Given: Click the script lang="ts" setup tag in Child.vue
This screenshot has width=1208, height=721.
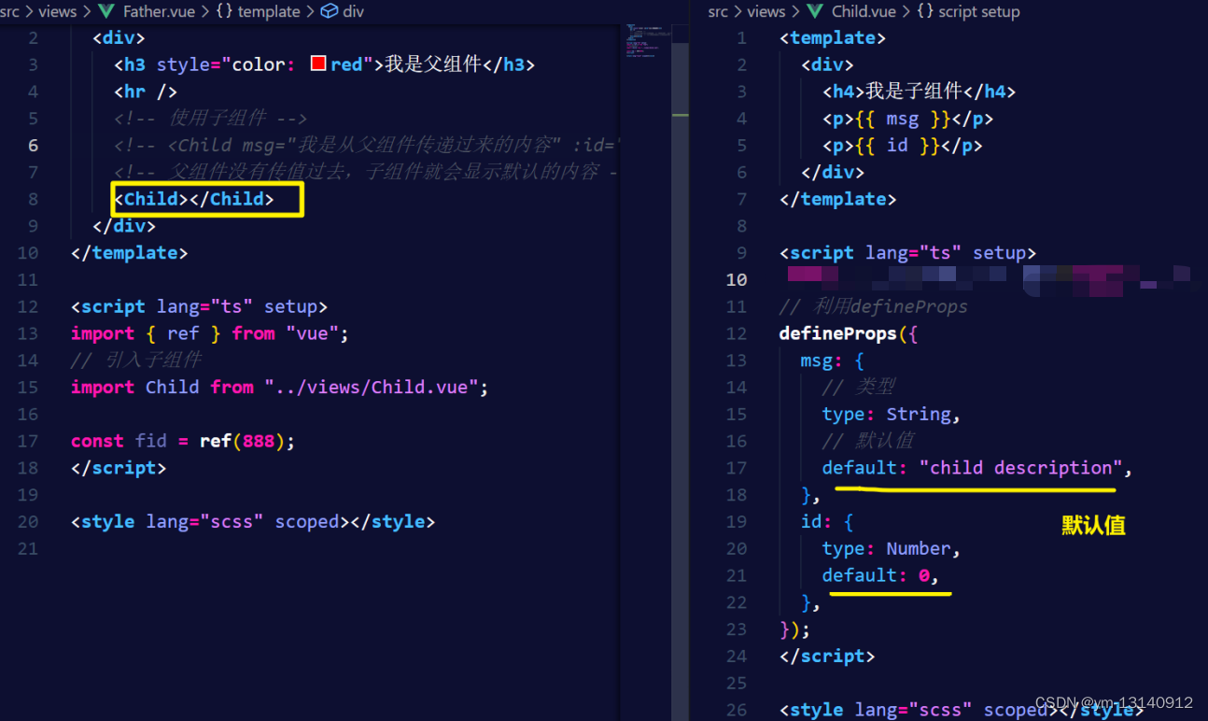Looking at the screenshot, I should (907, 253).
